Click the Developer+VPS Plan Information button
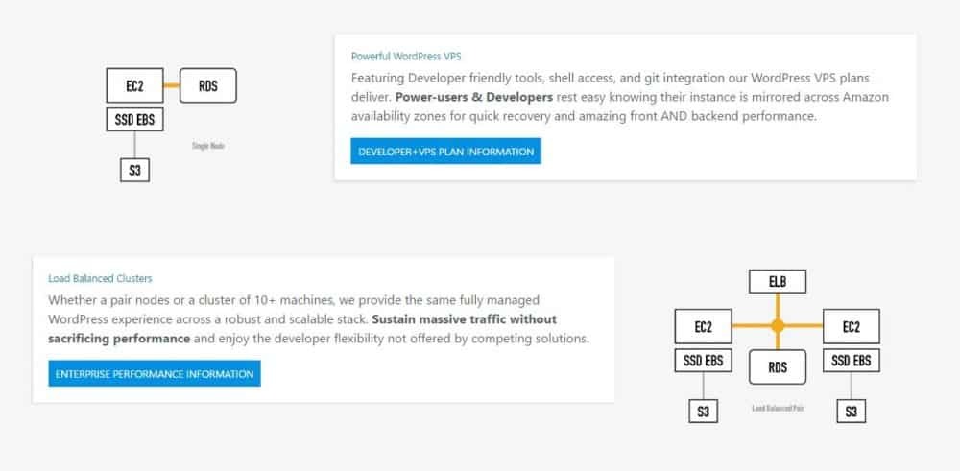This screenshot has height=471, width=960. coord(445,152)
